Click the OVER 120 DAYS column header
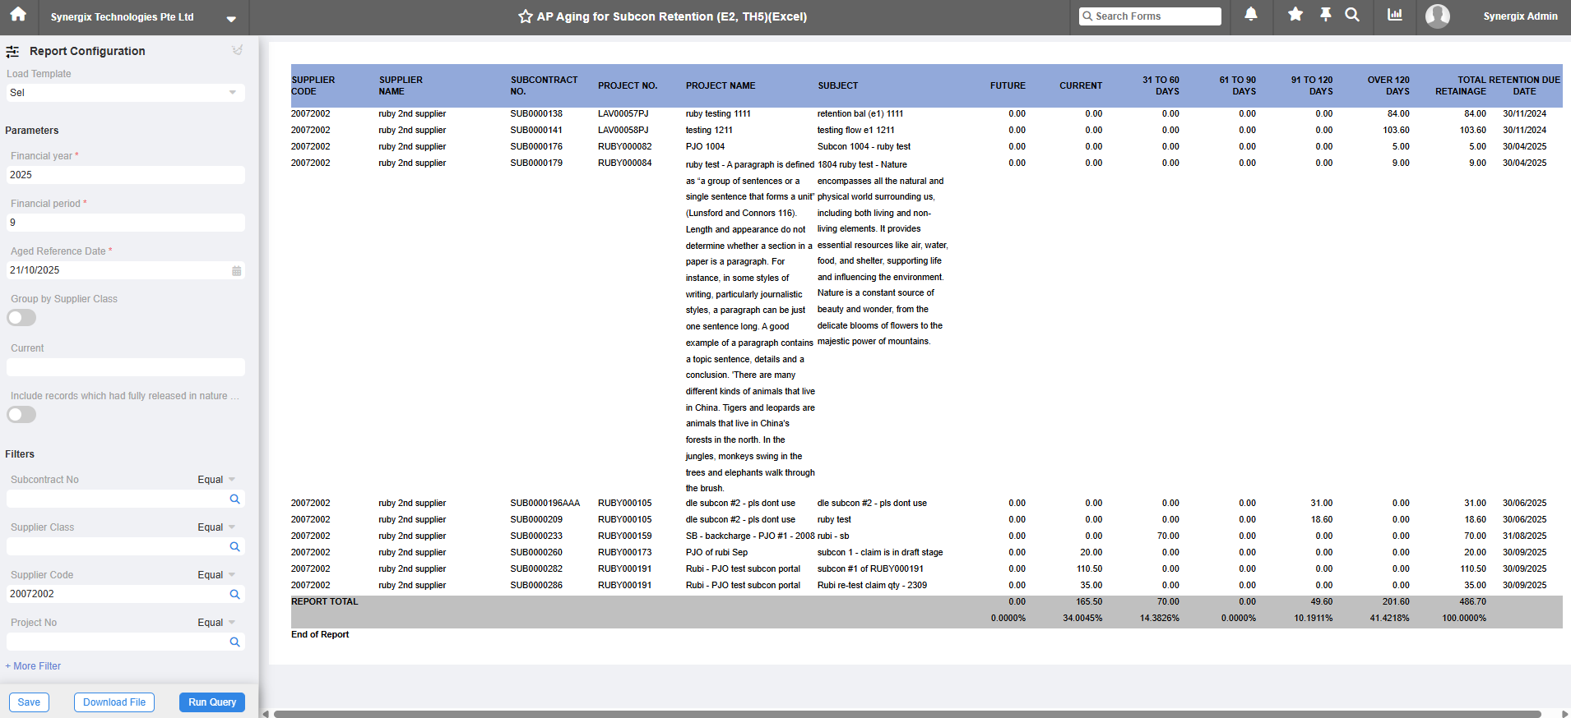The width and height of the screenshot is (1571, 718). [1388, 85]
